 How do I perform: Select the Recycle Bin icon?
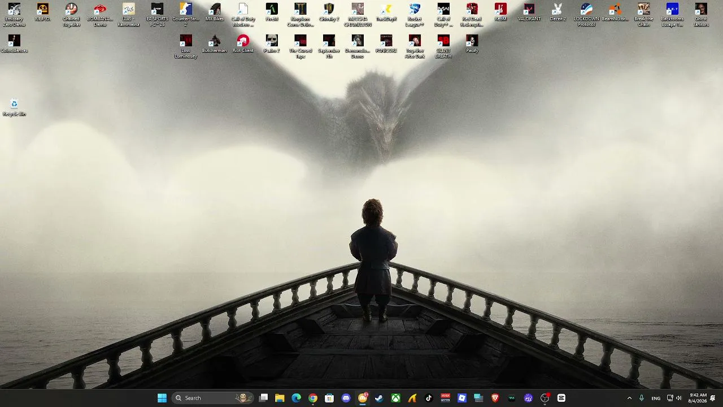click(x=14, y=107)
